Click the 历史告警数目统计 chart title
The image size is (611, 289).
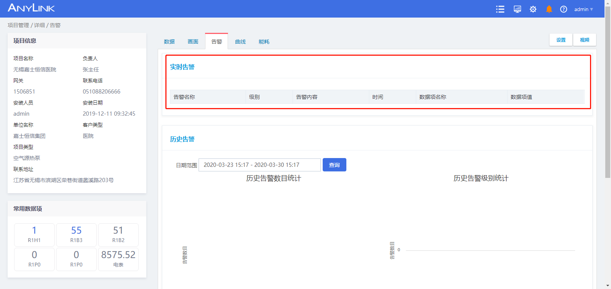coord(273,178)
